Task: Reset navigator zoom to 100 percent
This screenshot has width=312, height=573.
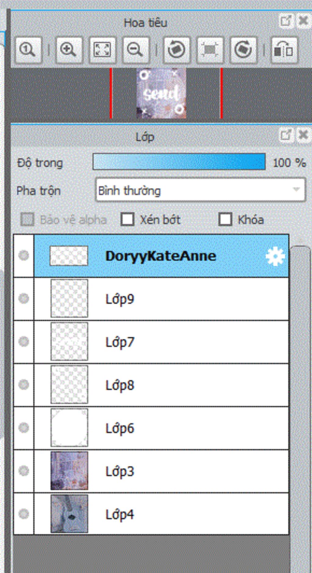Action: tap(28, 50)
